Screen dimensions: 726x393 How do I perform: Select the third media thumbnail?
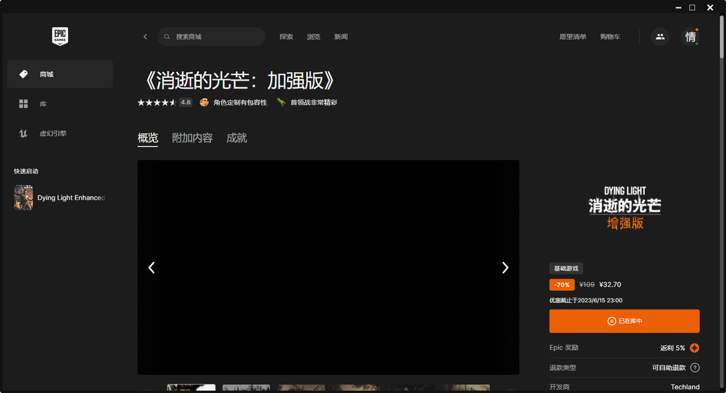click(x=301, y=388)
